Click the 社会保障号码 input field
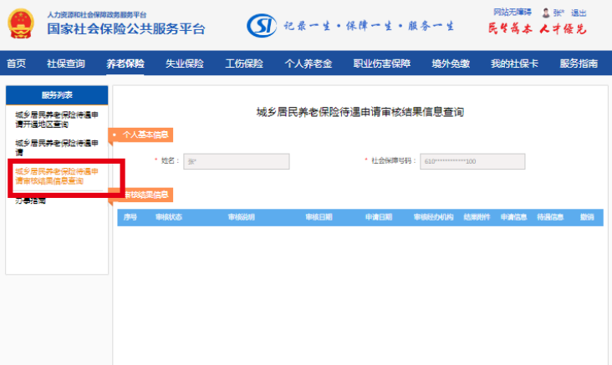This screenshot has width=612, height=365. [472, 161]
